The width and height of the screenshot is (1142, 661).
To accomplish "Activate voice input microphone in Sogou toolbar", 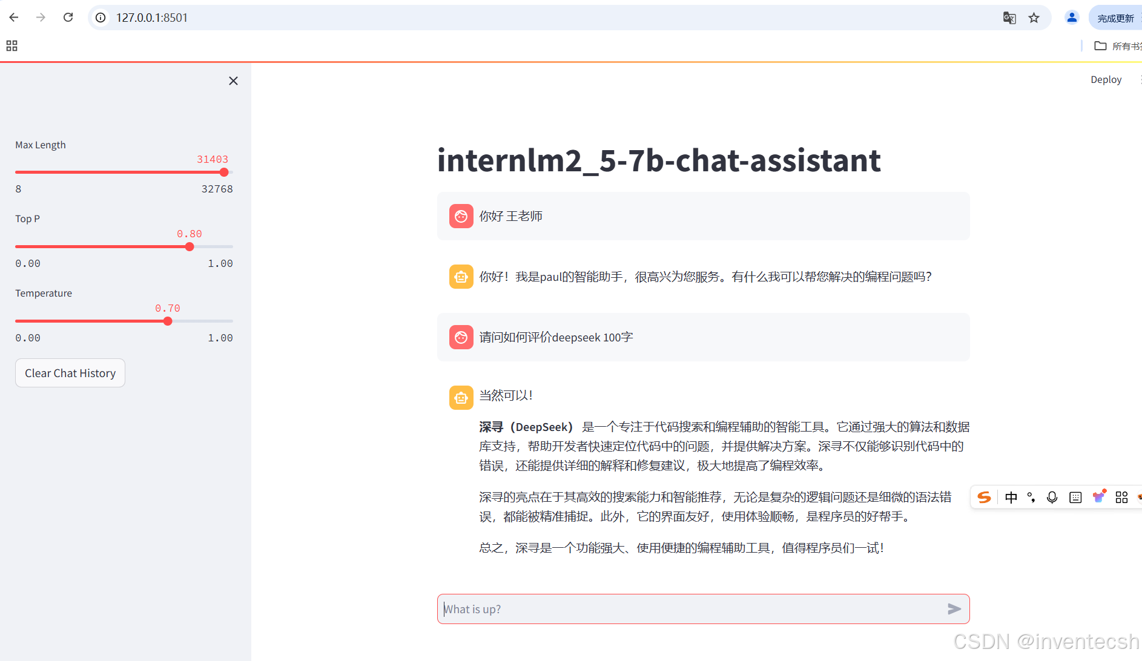I will pyautogui.click(x=1052, y=497).
